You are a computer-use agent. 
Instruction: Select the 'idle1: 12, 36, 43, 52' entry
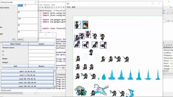(x=27, y=71)
